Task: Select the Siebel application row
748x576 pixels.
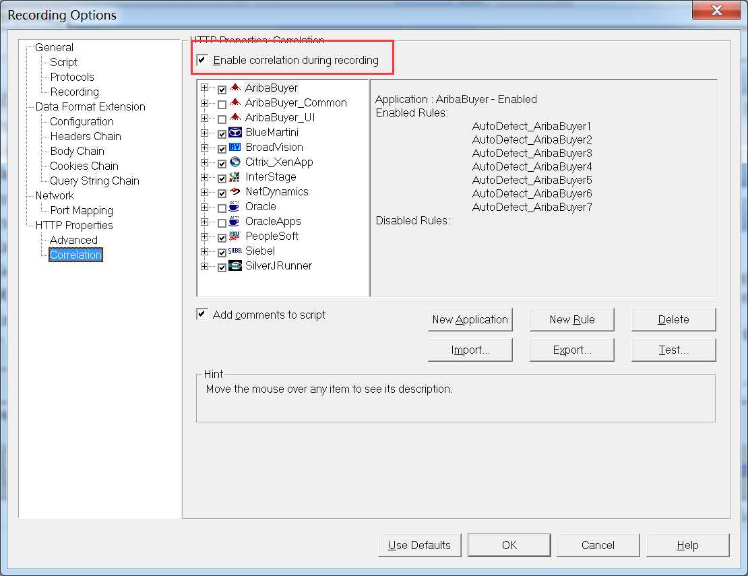Action: [x=260, y=251]
